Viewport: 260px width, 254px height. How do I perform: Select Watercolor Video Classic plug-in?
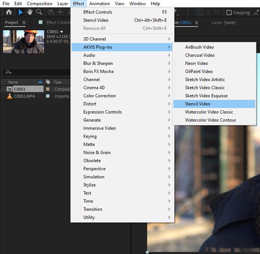pyautogui.click(x=214, y=112)
